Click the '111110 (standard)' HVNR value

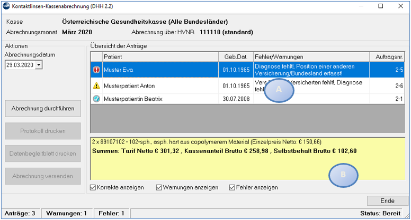point(226,32)
